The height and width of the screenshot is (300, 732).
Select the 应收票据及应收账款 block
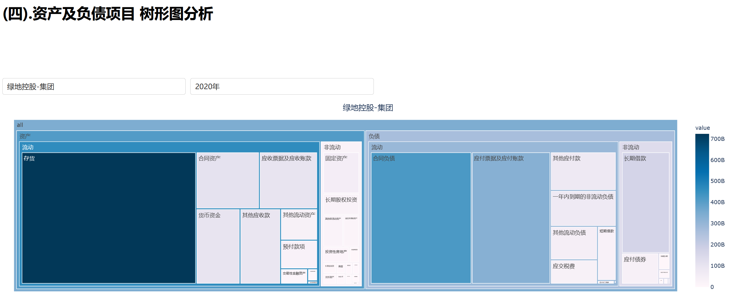tap(288, 180)
